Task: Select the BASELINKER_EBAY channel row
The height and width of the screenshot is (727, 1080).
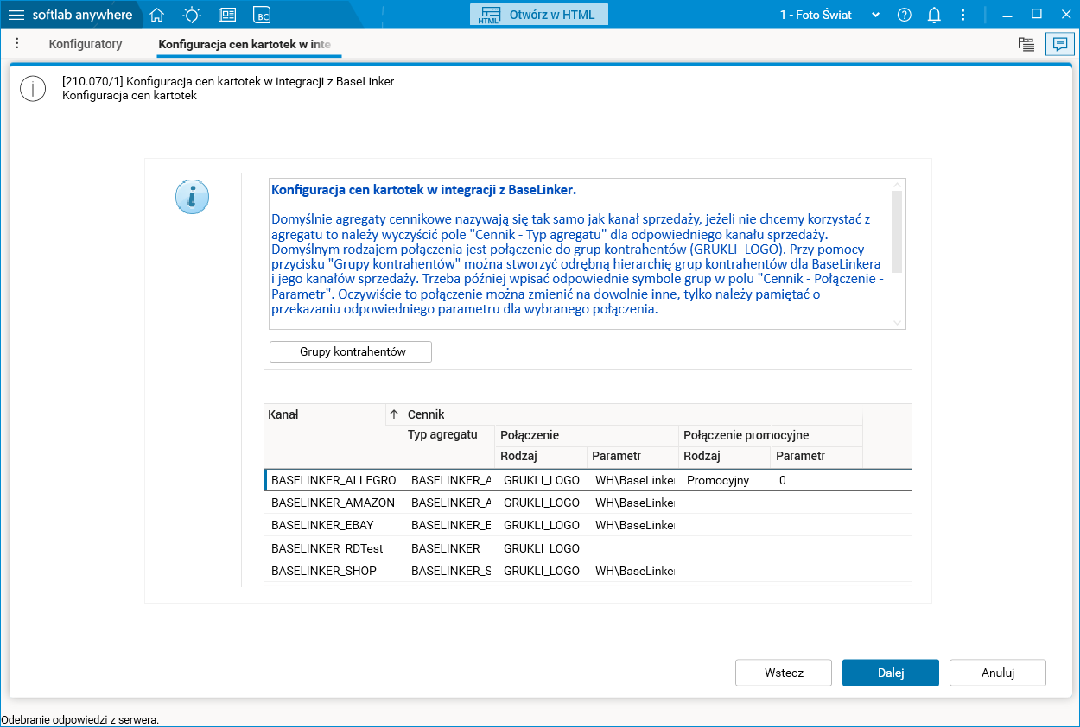Action: pos(588,525)
